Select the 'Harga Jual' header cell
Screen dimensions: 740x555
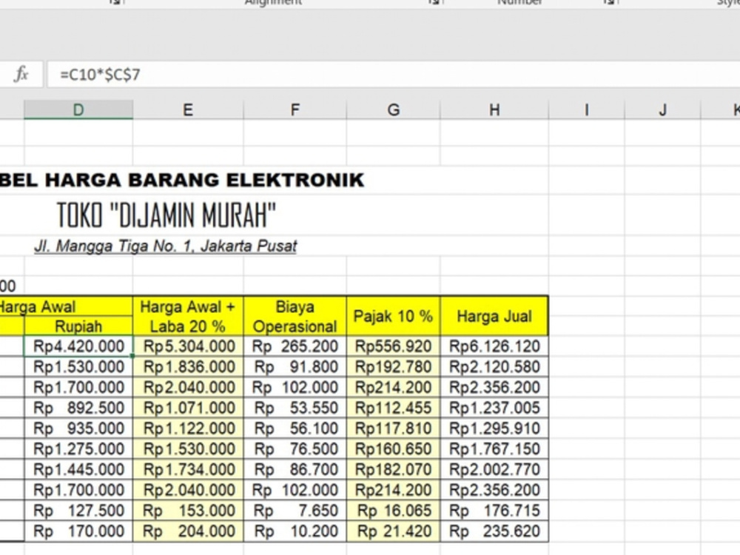point(494,316)
